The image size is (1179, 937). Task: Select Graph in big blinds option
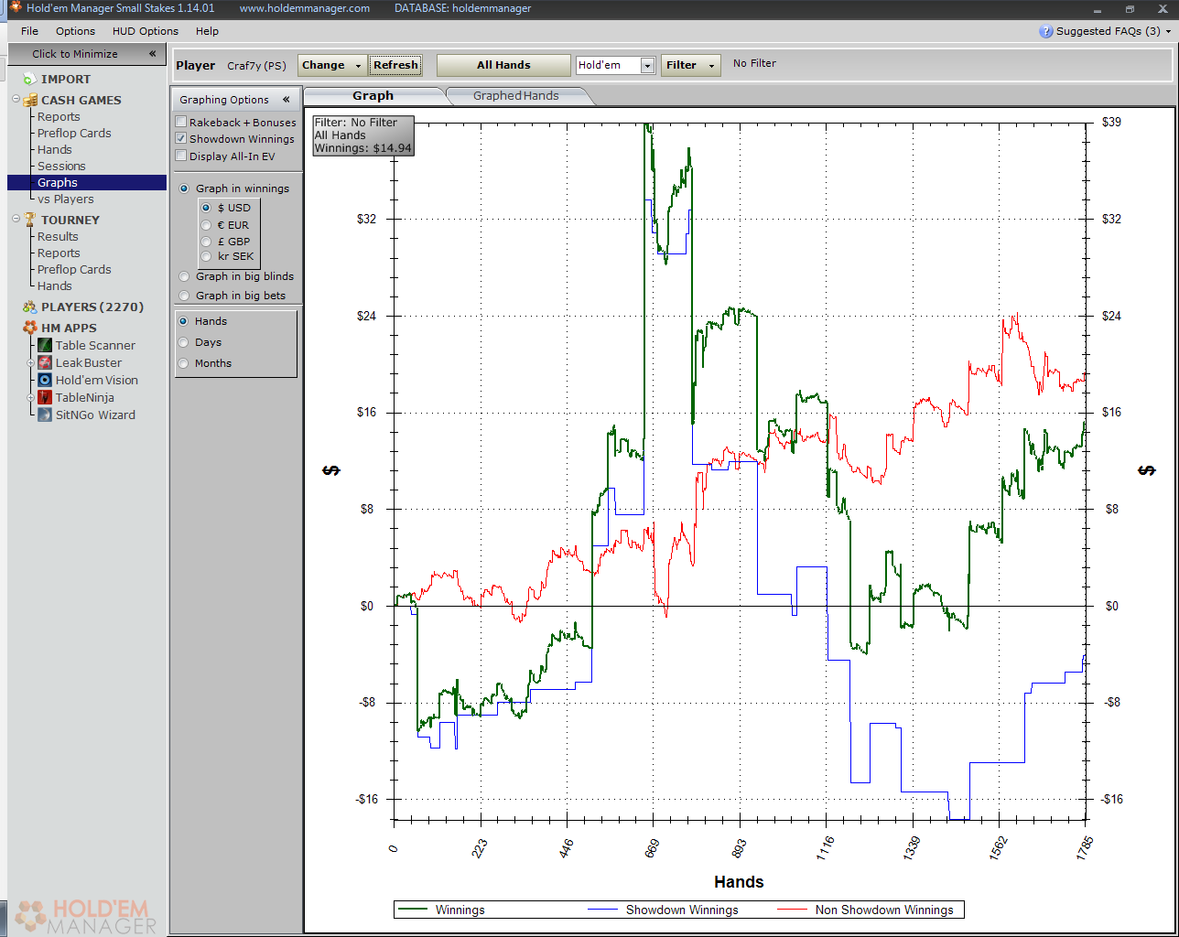click(x=185, y=276)
